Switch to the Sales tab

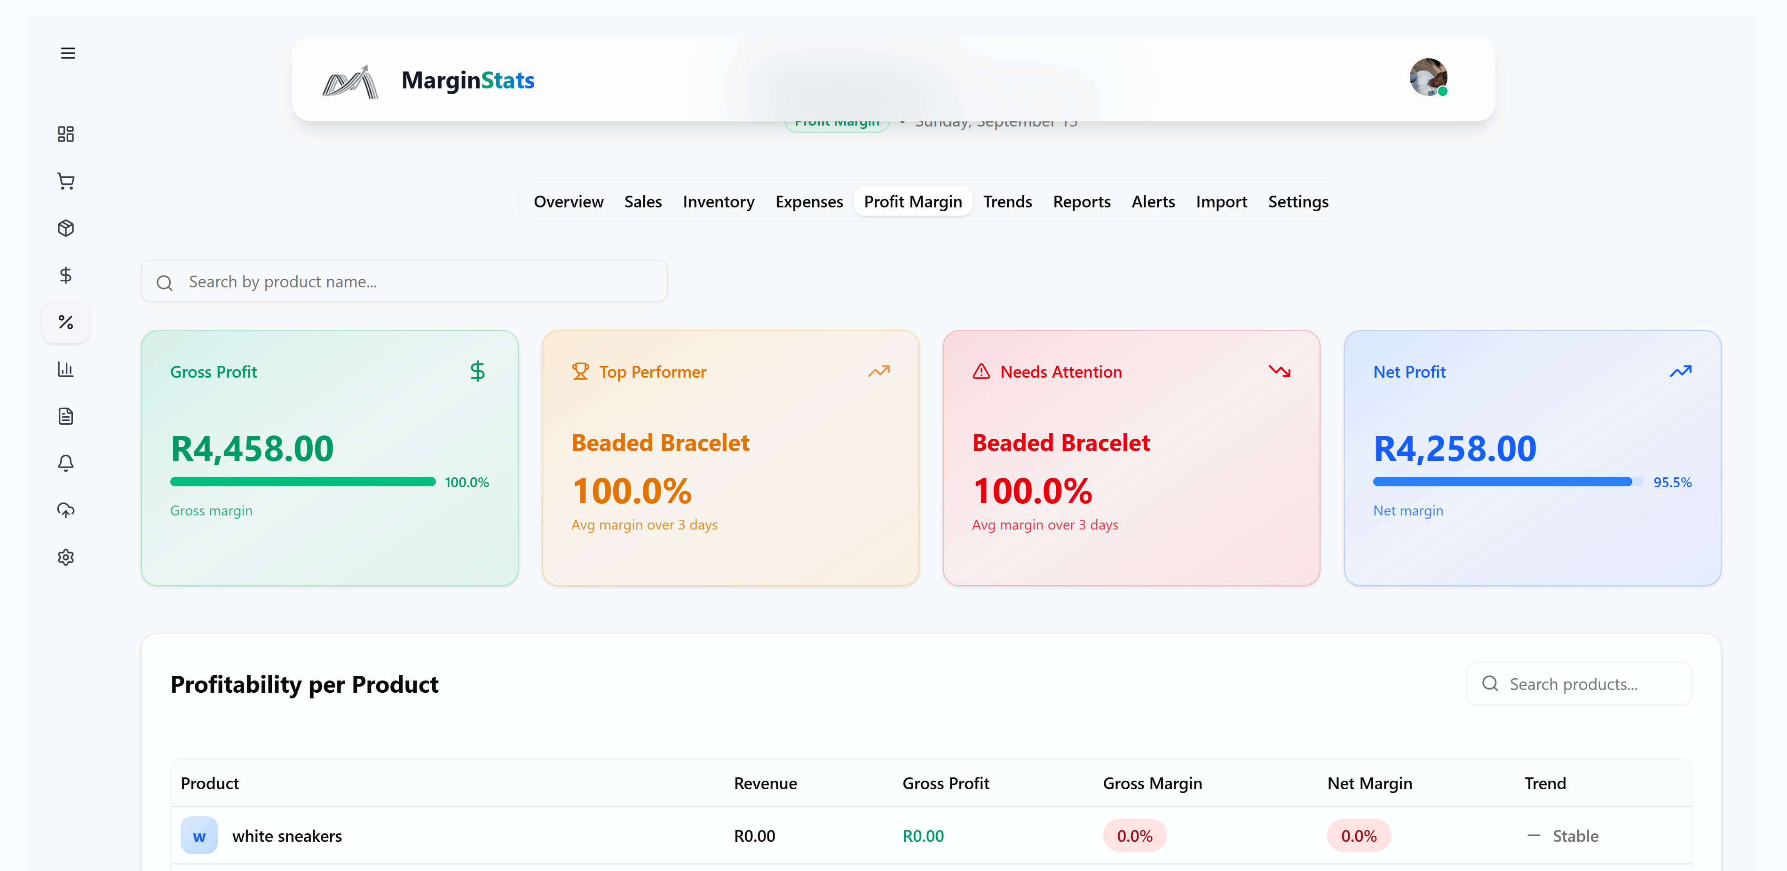(642, 201)
